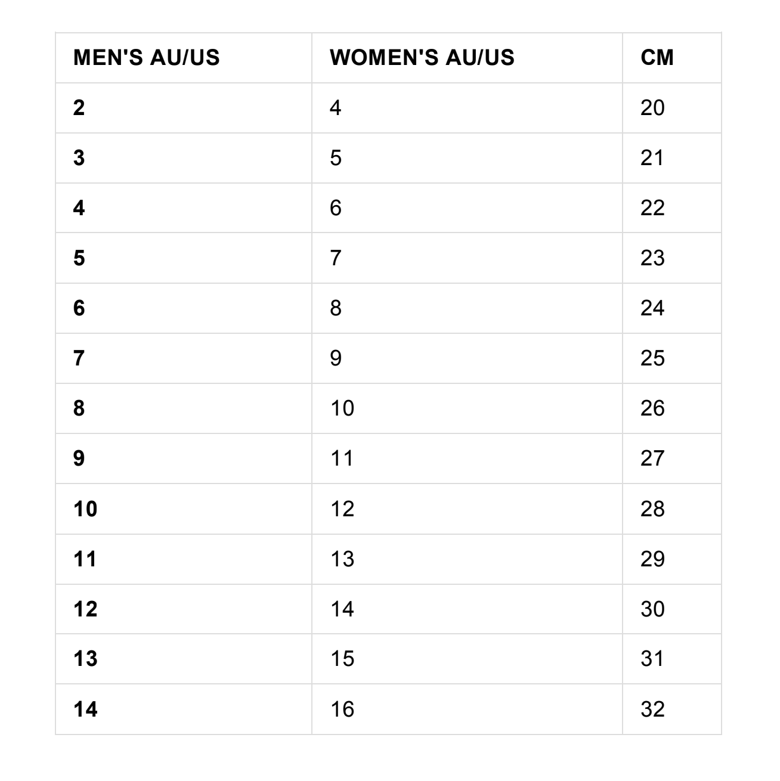Select the 23 cm cell
This screenshot has height=781, width=780.
[652, 258]
